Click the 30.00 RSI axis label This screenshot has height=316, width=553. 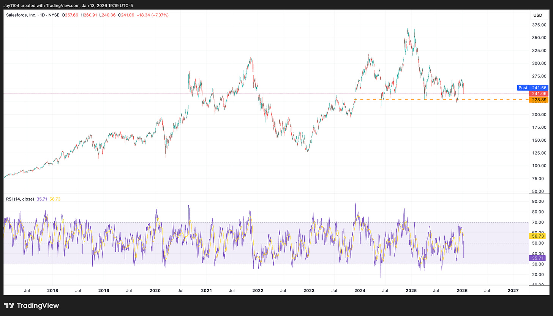(538, 264)
